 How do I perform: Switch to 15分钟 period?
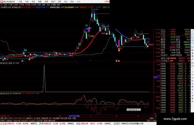coord(21,5)
